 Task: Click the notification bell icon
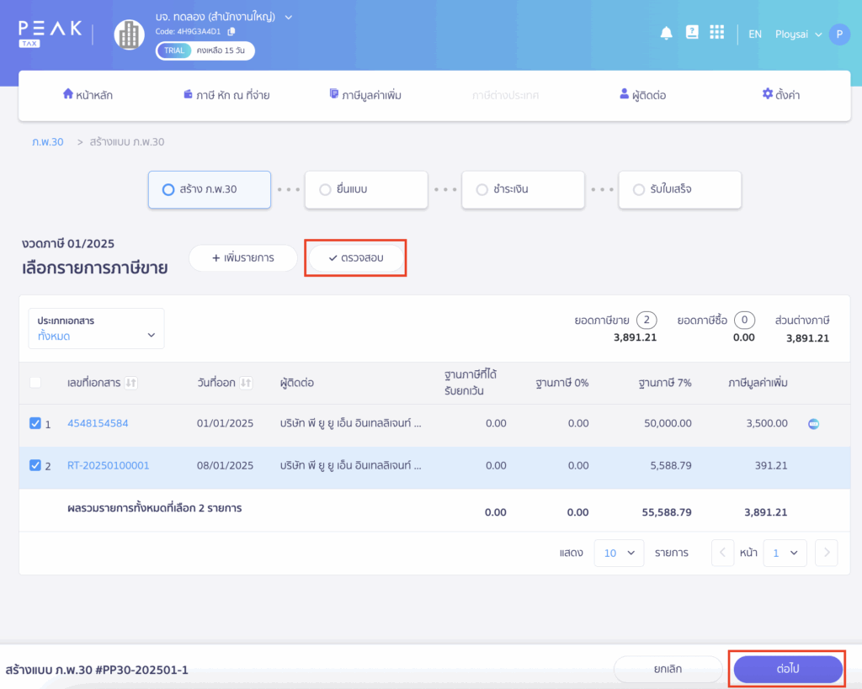click(x=666, y=33)
